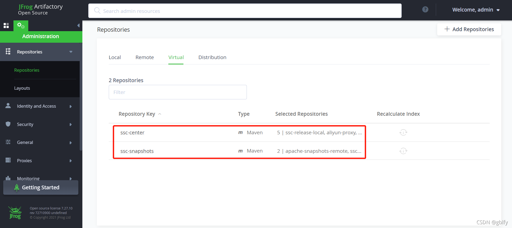Expand the General menu arrow

(x=71, y=143)
